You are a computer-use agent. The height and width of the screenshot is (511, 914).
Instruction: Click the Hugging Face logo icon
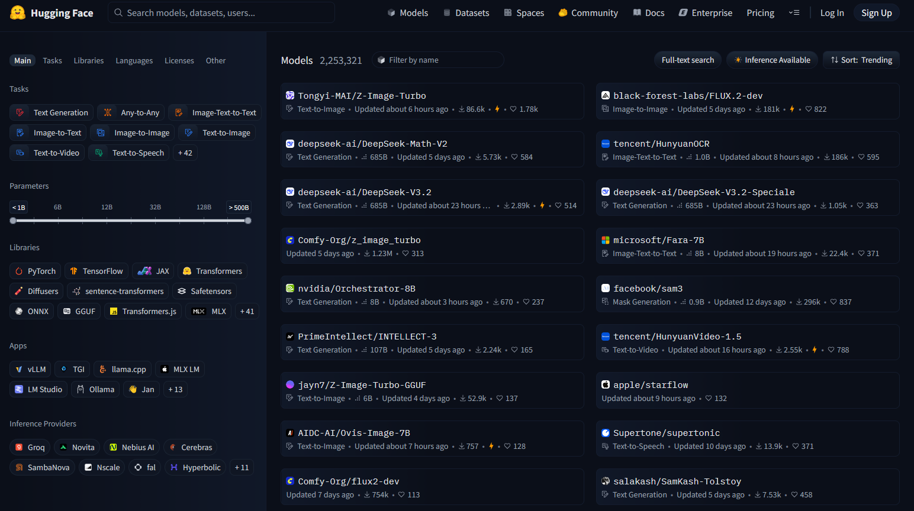pyautogui.click(x=18, y=13)
